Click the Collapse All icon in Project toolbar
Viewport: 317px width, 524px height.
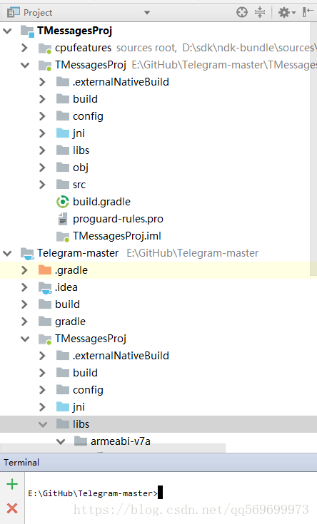[x=260, y=12]
